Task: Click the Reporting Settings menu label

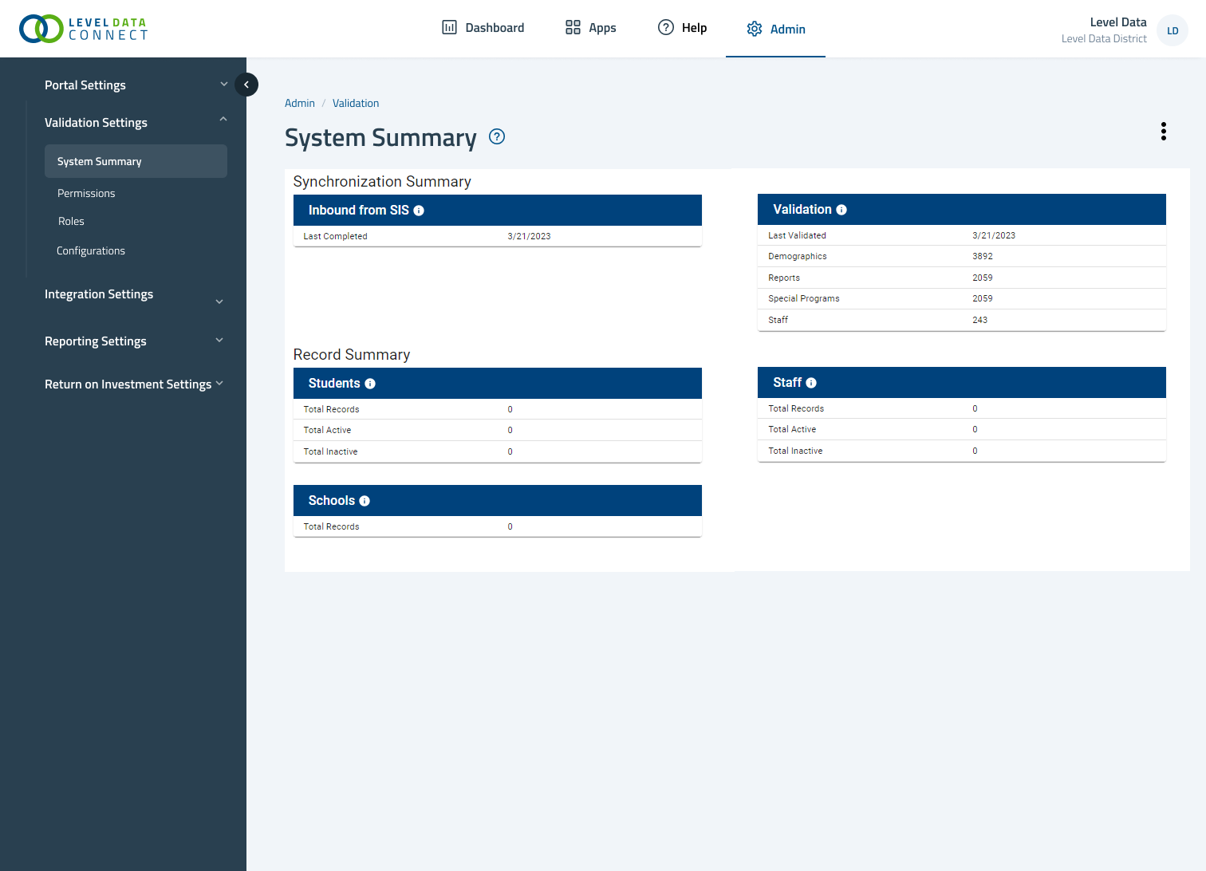Action: coord(96,341)
